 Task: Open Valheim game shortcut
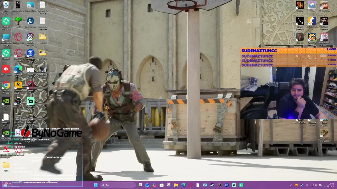click(x=300, y=39)
